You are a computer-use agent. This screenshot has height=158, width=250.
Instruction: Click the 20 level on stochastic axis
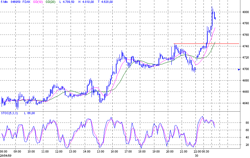tap(247, 145)
